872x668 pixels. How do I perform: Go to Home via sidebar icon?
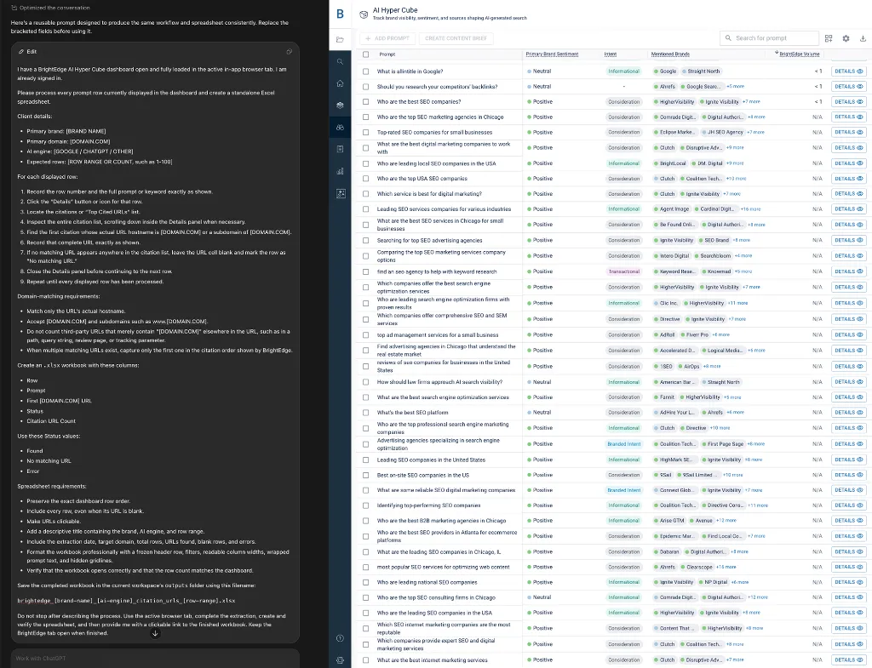coord(340,83)
